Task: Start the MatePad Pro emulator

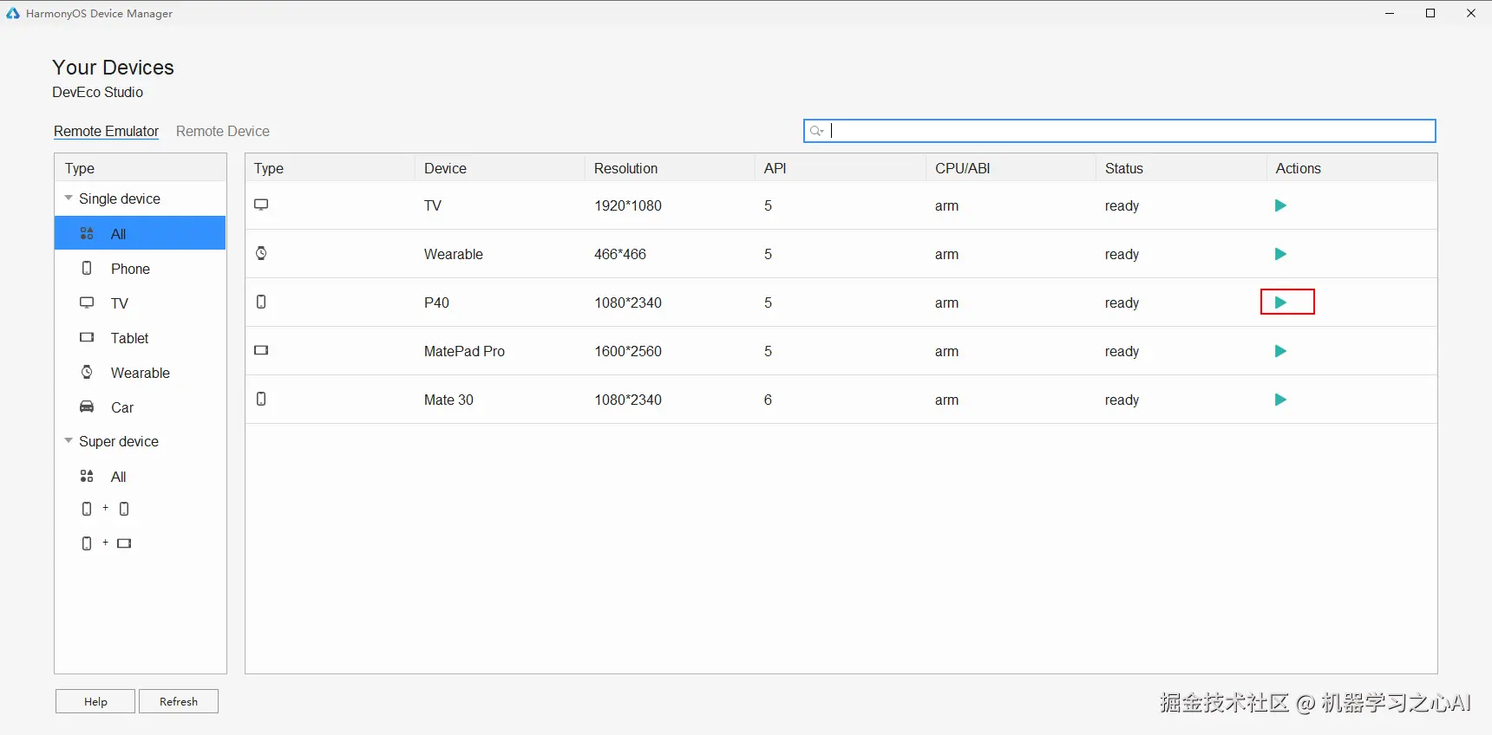Action: point(1280,351)
